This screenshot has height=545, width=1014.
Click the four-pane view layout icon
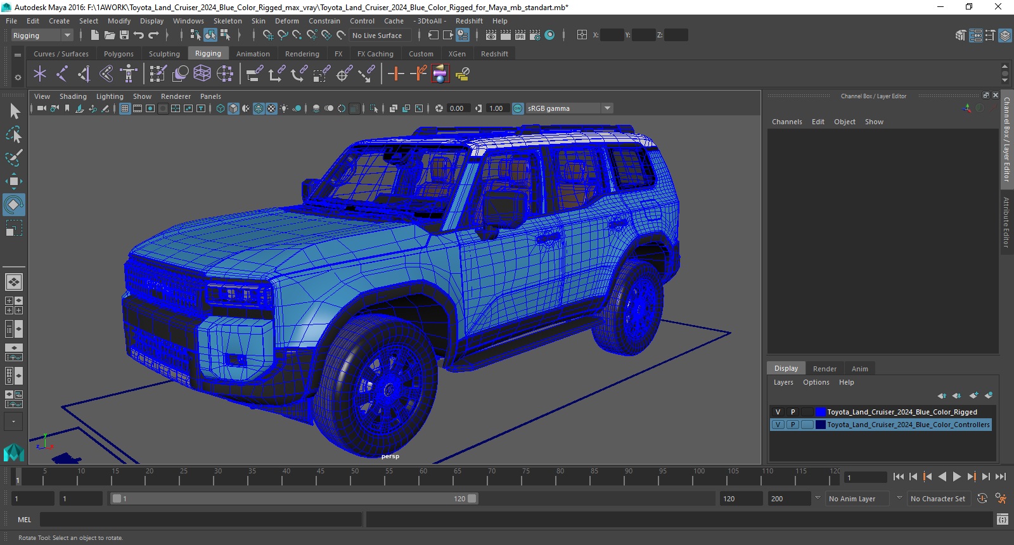click(14, 305)
